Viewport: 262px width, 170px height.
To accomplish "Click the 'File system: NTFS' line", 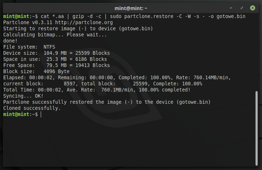I will [x=29, y=47].
